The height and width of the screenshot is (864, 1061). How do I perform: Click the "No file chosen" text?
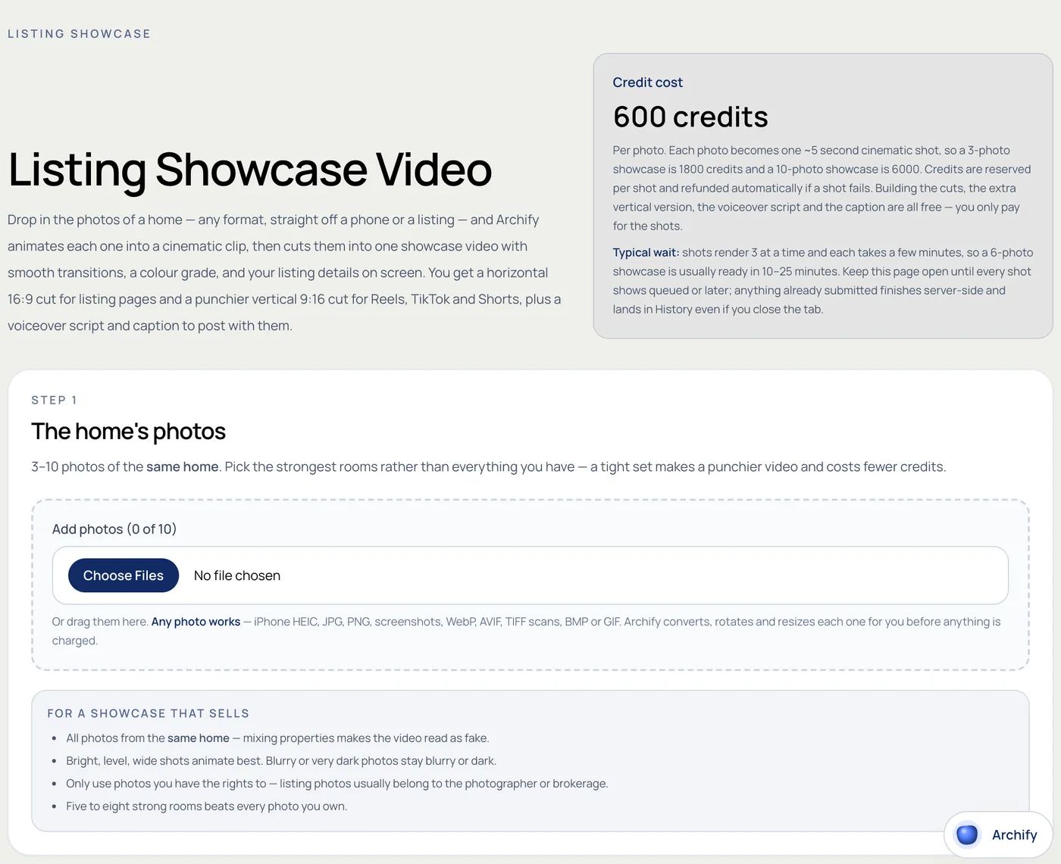237,575
